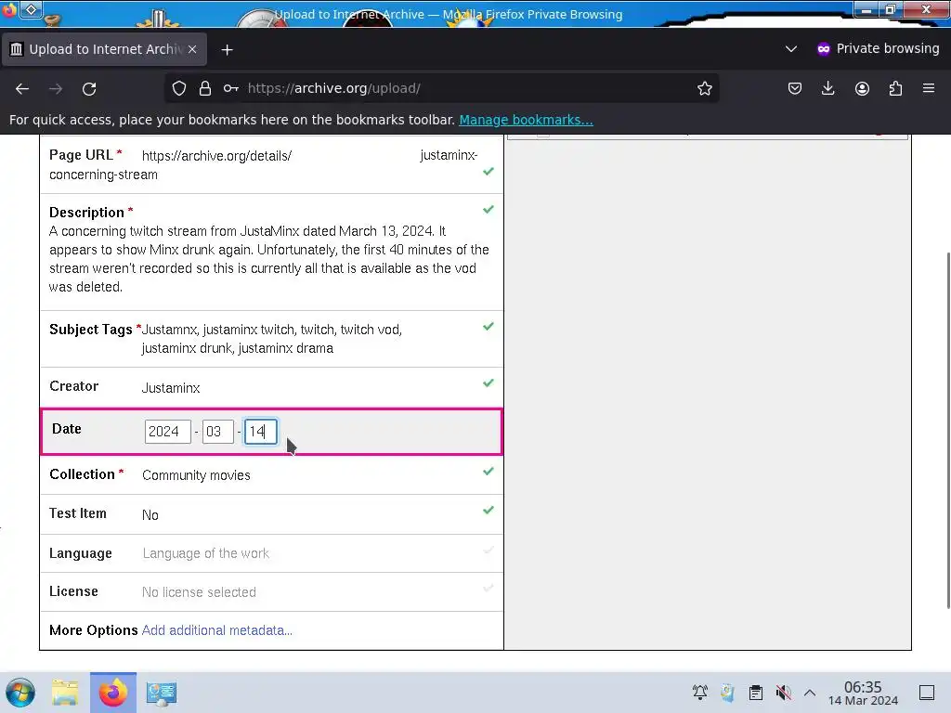Click the More Options label
Image resolution: width=951 pixels, height=713 pixels.
click(94, 630)
